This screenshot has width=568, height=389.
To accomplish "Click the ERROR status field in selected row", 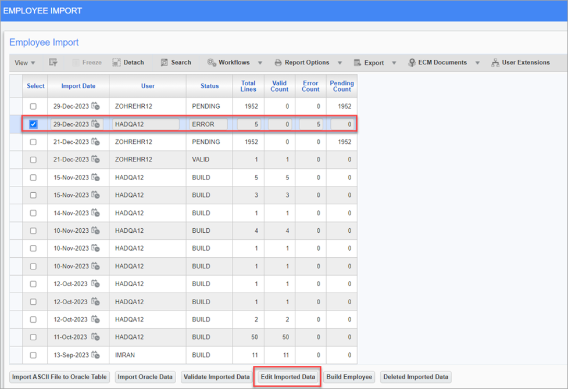I will pyautogui.click(x=208, y=124).
